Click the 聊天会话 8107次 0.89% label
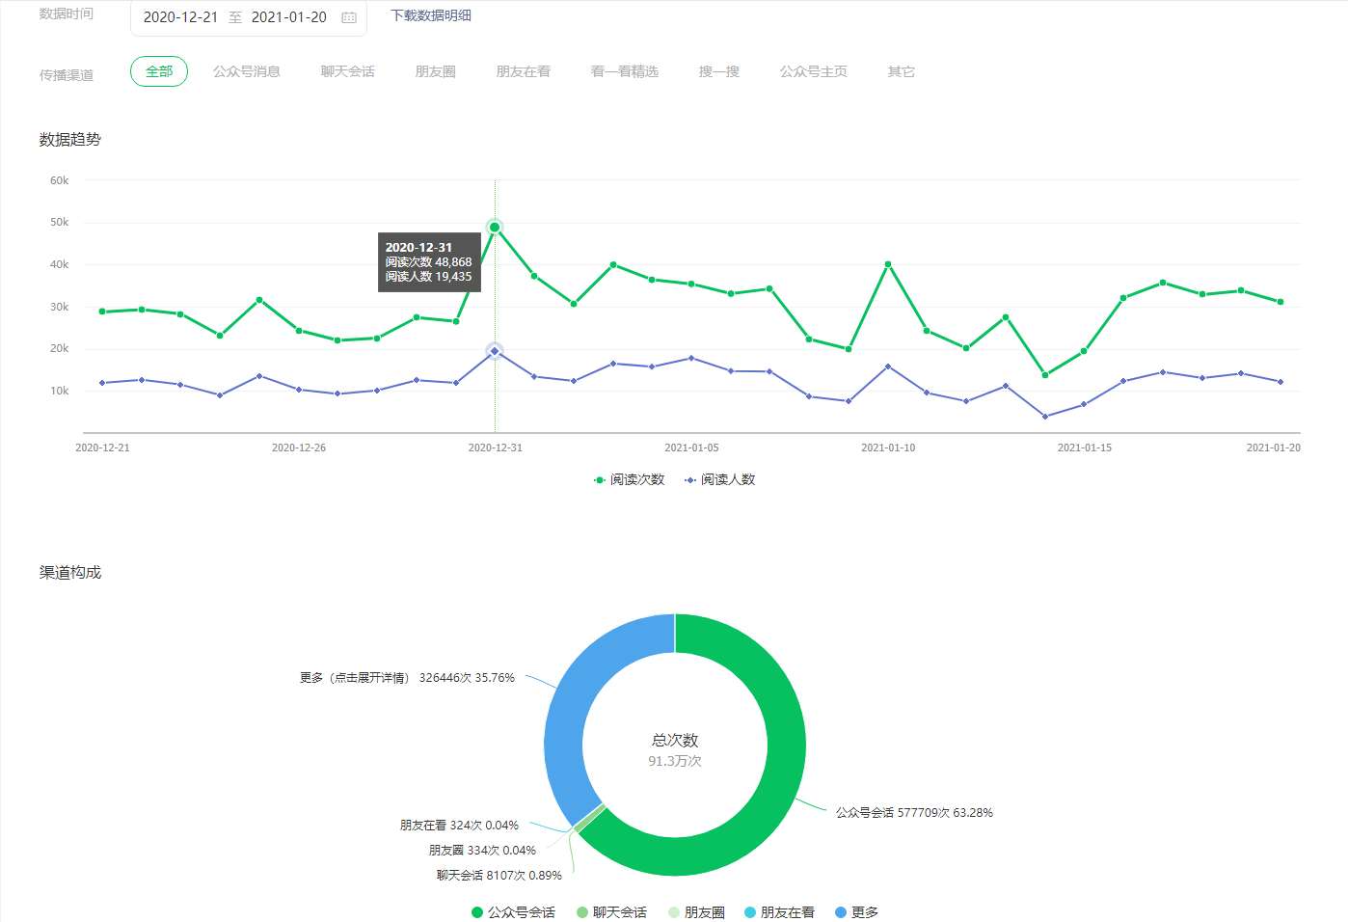Image resolution: width=1348 pixels, height=922 pixels. [x=499, y=876]
